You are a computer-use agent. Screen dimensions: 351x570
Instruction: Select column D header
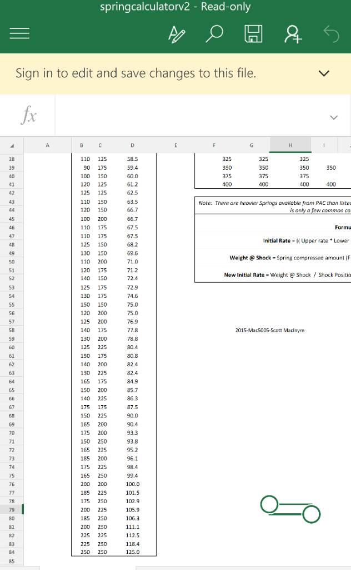point(132,145)
